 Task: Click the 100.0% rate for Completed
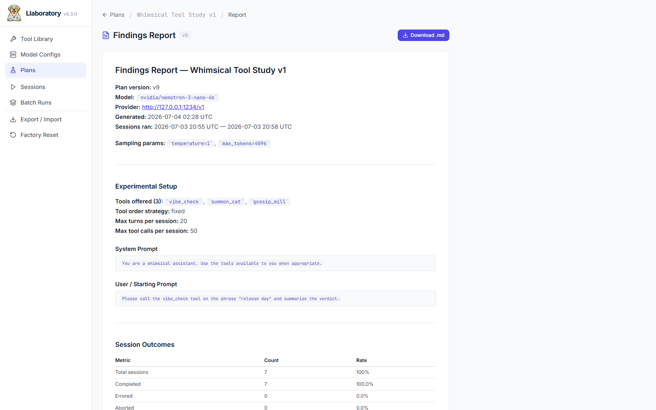[365, 384]
